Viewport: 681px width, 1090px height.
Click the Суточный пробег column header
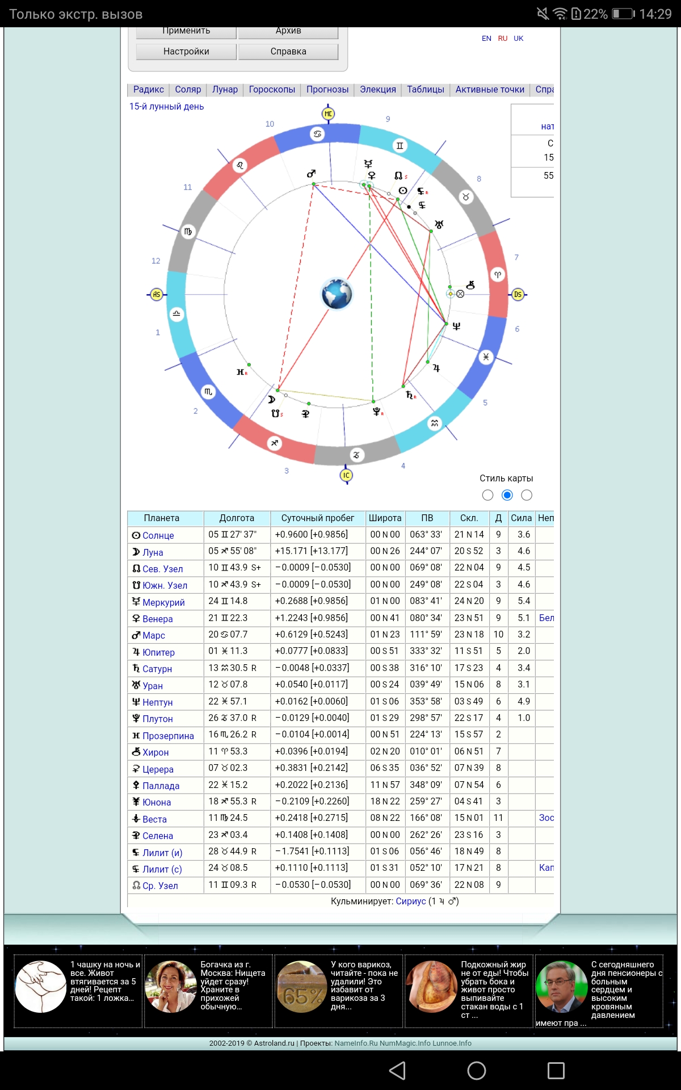(318, 518)
